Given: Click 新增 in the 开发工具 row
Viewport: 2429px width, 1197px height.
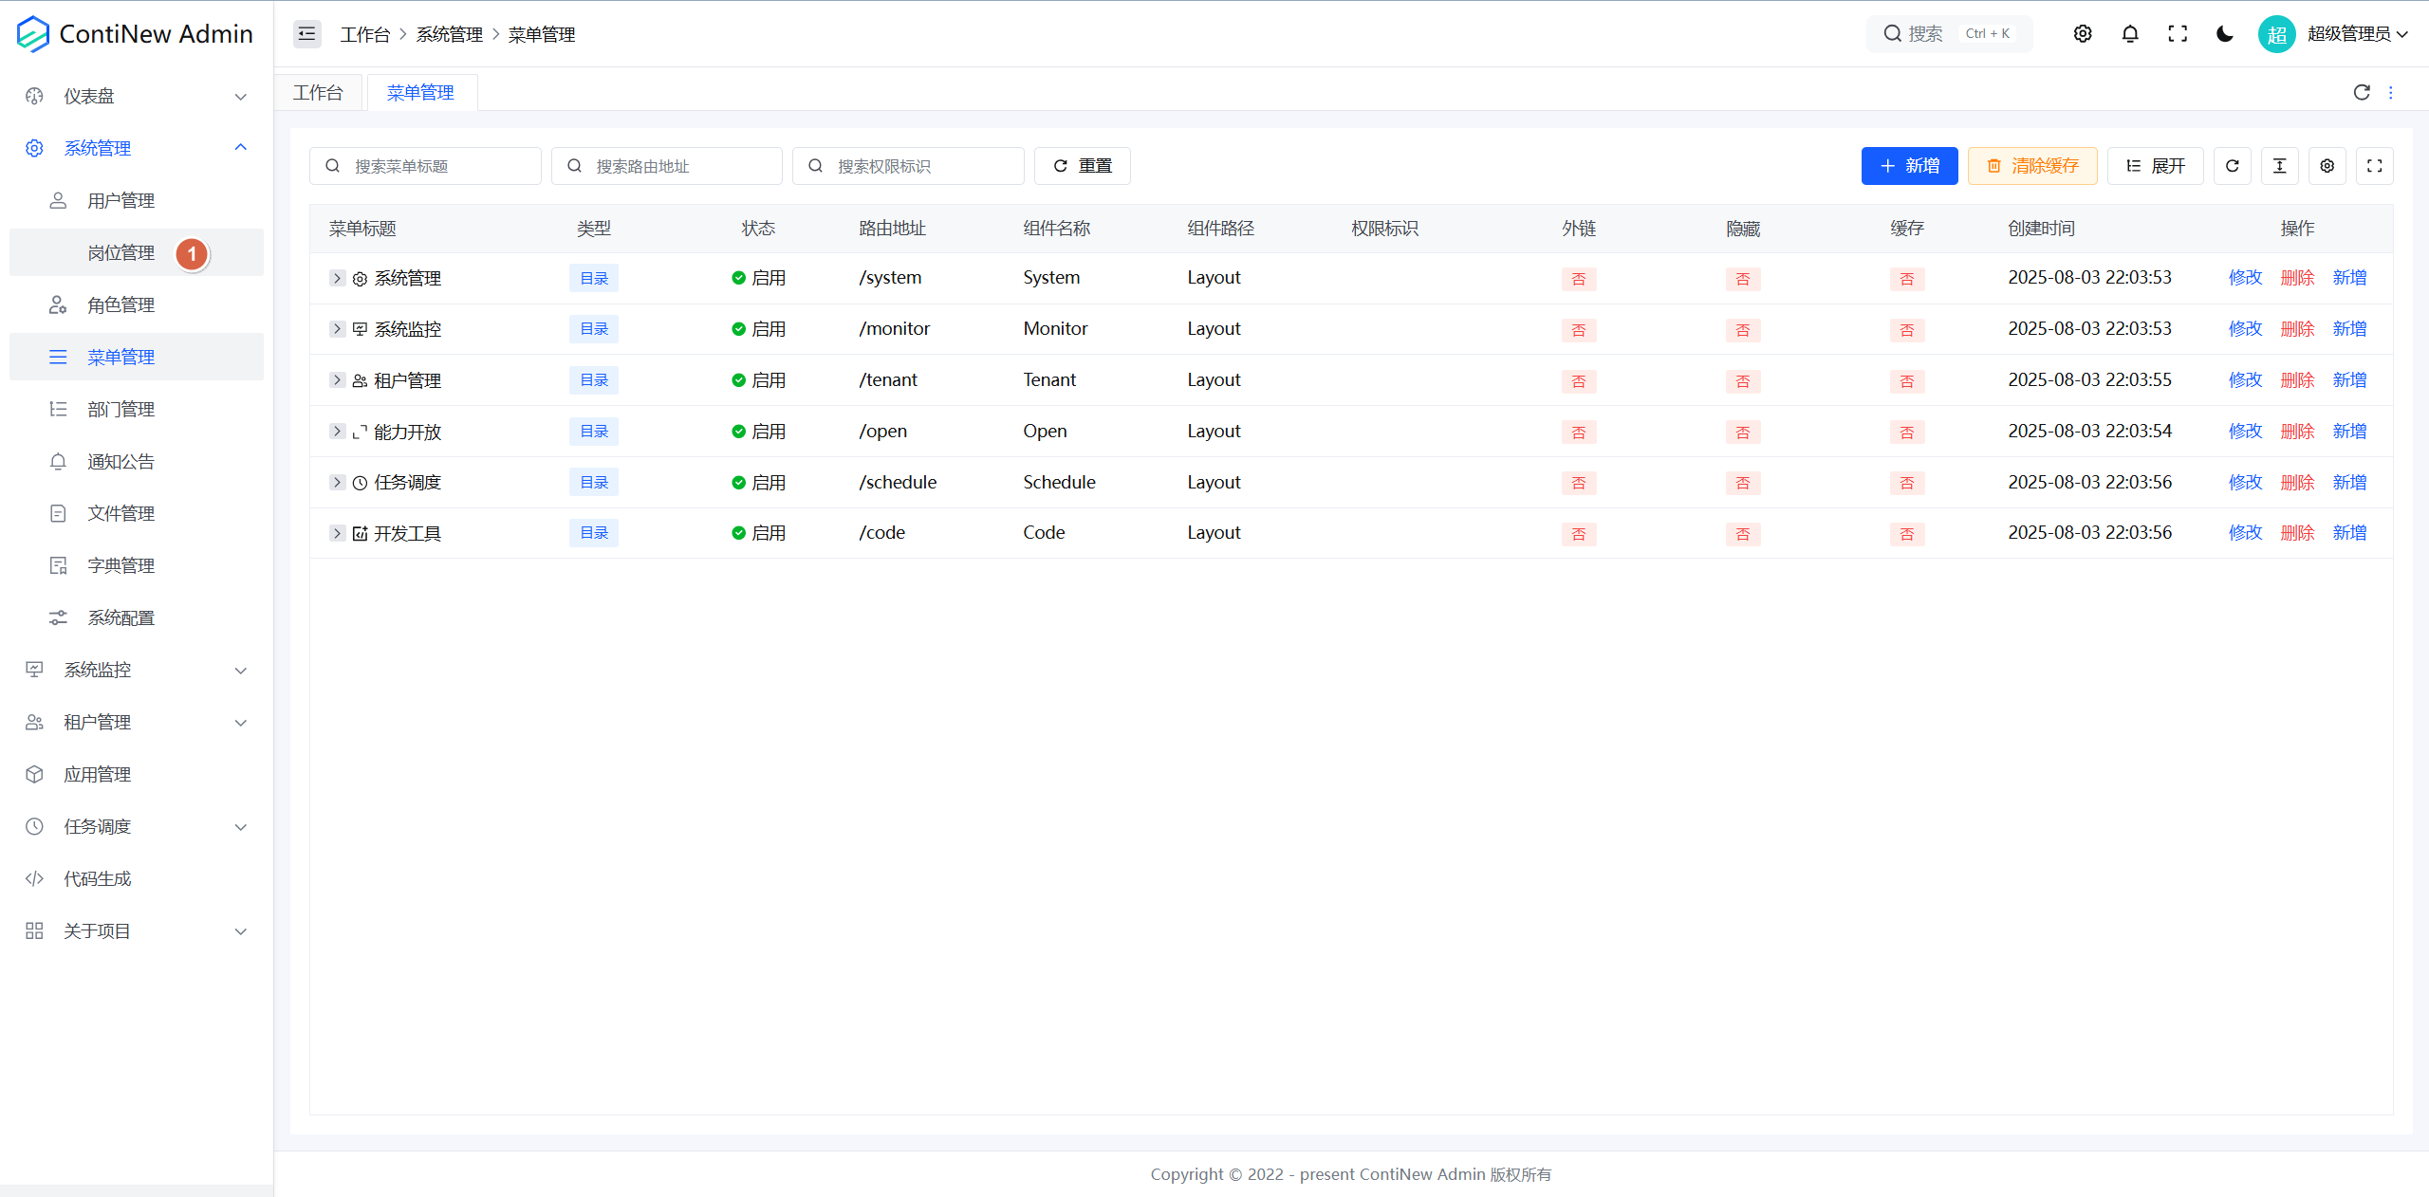Looking at the screenshot, I should [x=2349, y=533].
